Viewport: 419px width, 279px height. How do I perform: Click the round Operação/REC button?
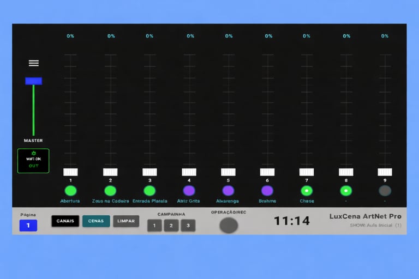229,225
